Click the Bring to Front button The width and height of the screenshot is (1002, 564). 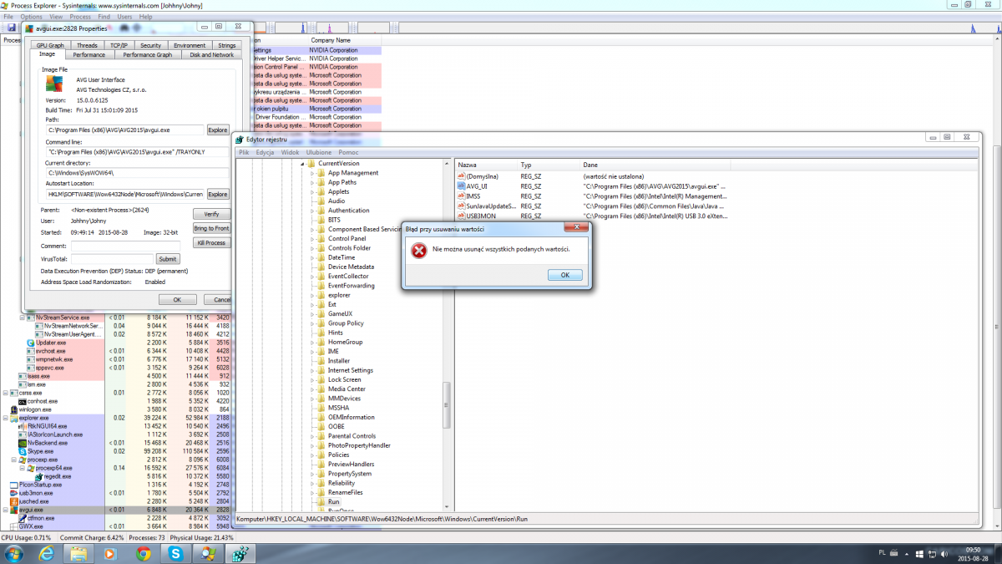[210, 228]
